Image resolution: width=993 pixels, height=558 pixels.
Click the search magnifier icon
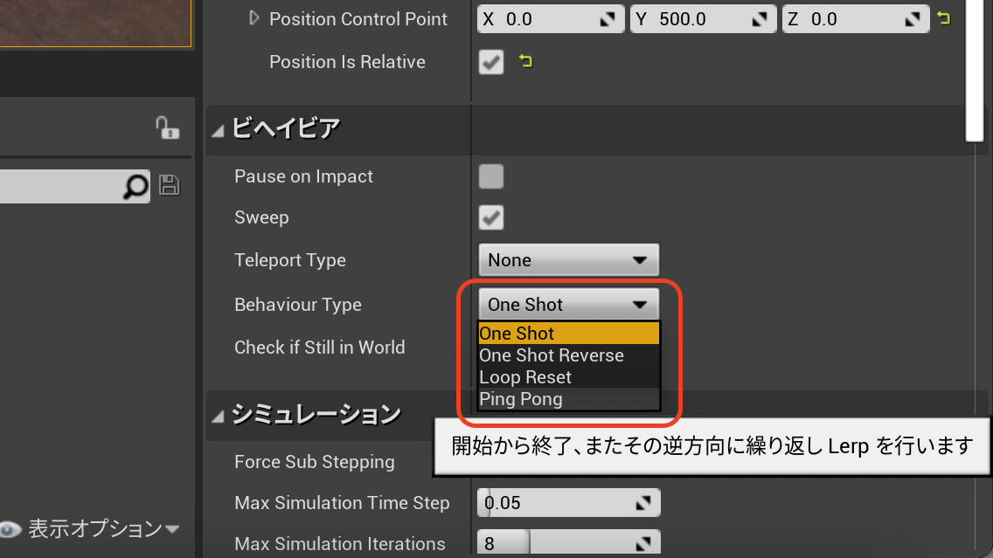click(x=136, y=186)
